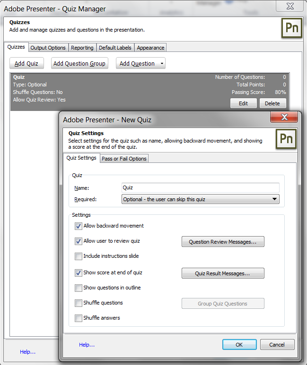Click the Group Quiz Questions button
The height and width of the screenshot is (365, 307).
pos(223,304)
